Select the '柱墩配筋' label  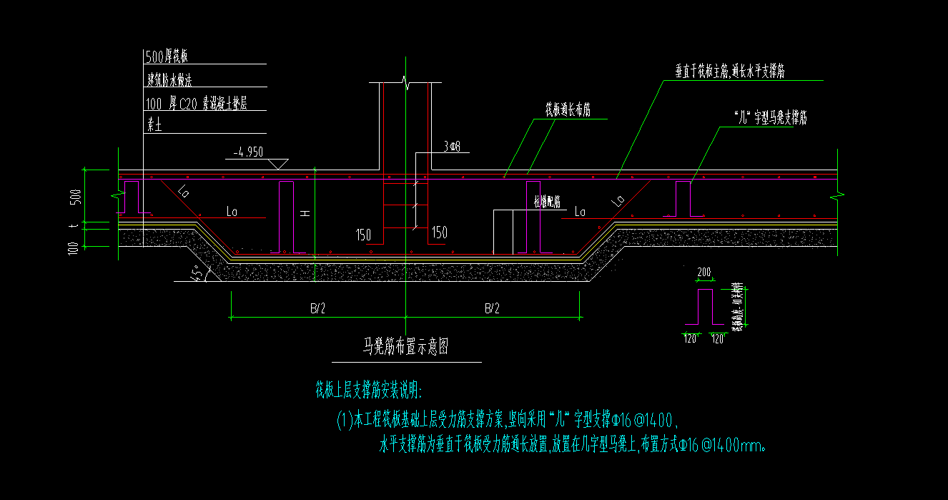click(x=547, y=203)
